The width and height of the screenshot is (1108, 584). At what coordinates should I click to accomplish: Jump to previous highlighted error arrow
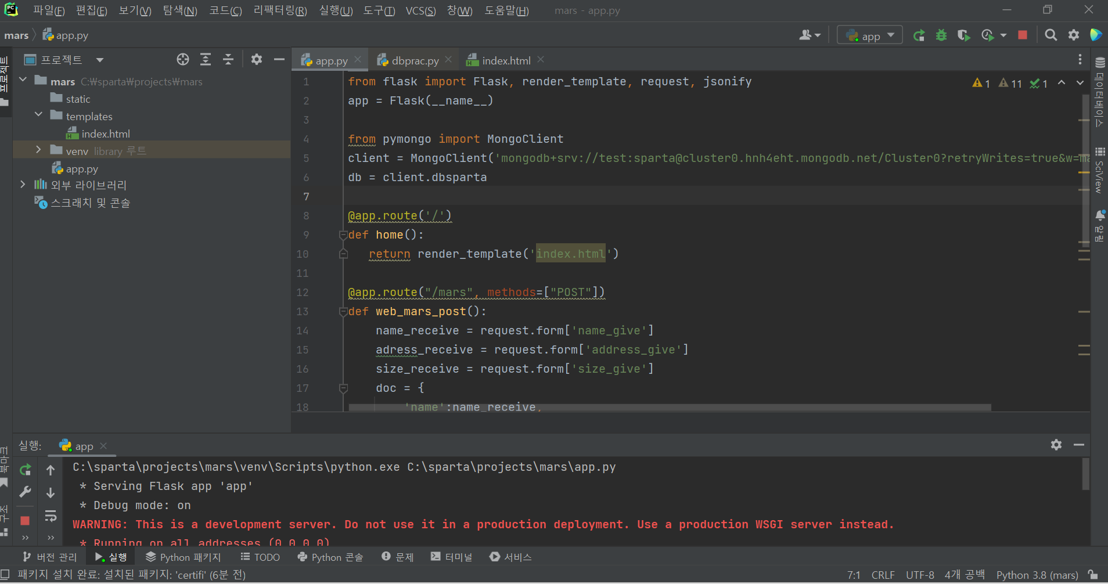click(x=1062, y=82)
